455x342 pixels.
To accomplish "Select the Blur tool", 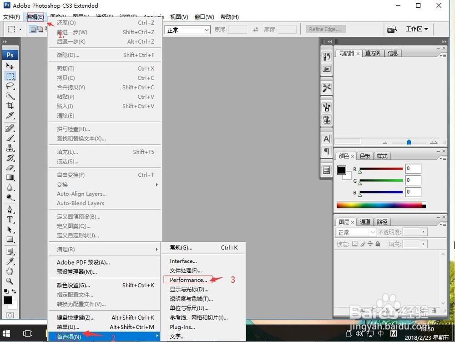I will [10, 188].
